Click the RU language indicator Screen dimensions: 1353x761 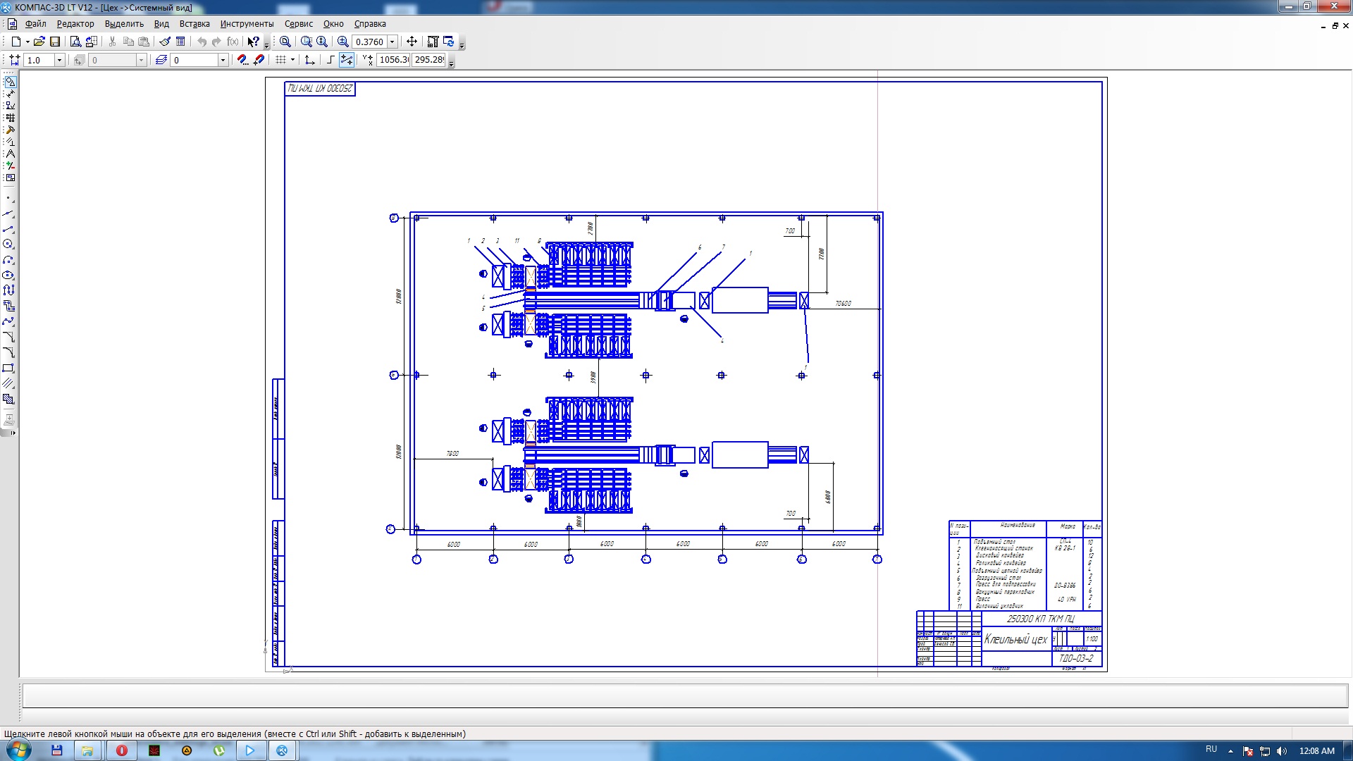[x=1211, y=750]
